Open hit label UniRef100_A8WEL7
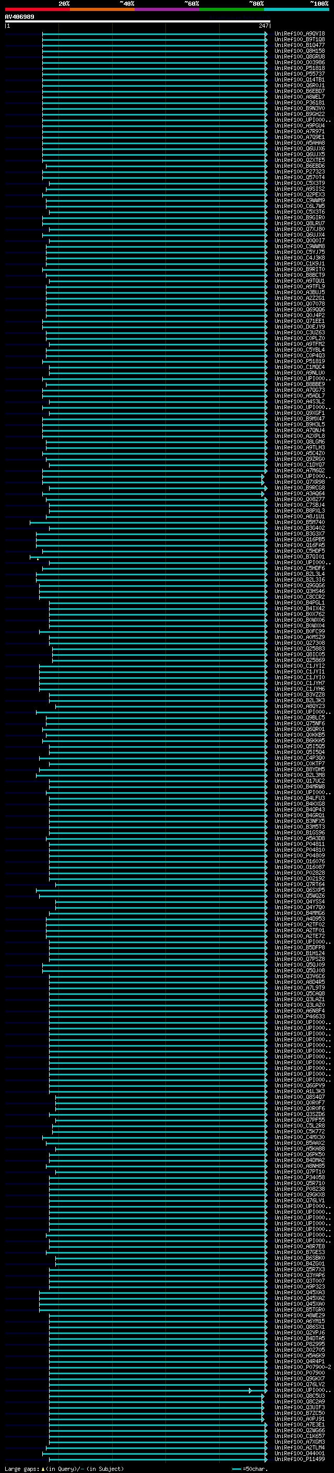 point(300,97)
